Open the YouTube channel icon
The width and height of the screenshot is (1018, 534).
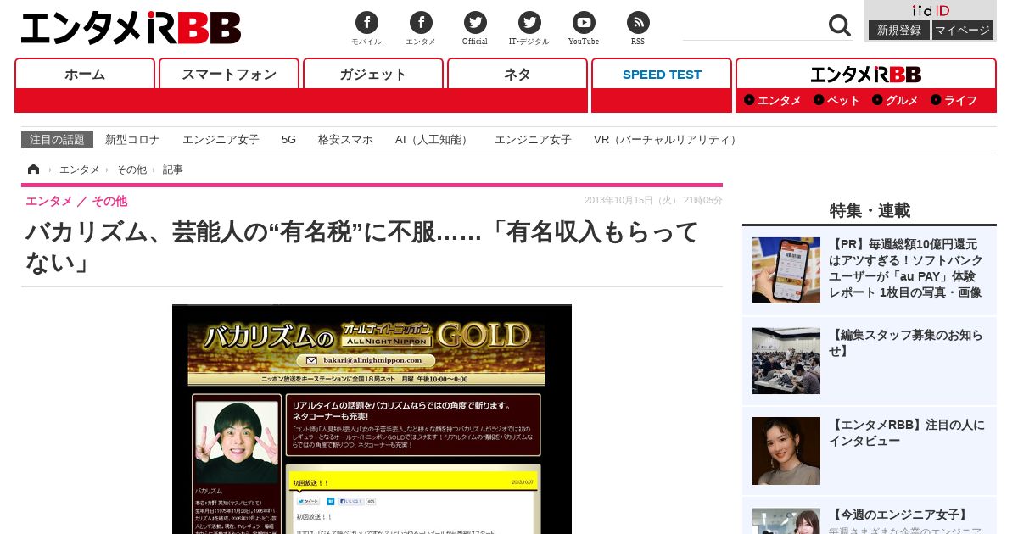584,23
